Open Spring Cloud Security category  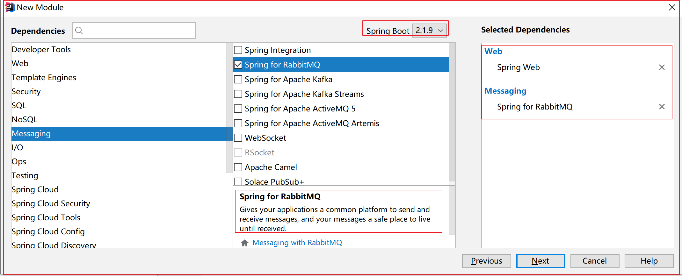(x=119, y=203)
